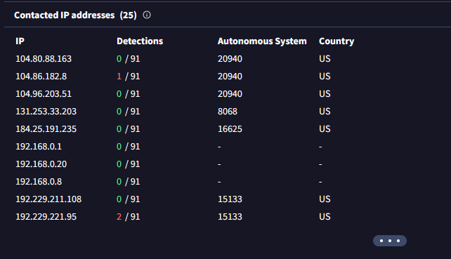The width and height of the screenshot is (451, 259).
Task: Select country US for 184.25.191.235
Action: (x=325, y=129)
